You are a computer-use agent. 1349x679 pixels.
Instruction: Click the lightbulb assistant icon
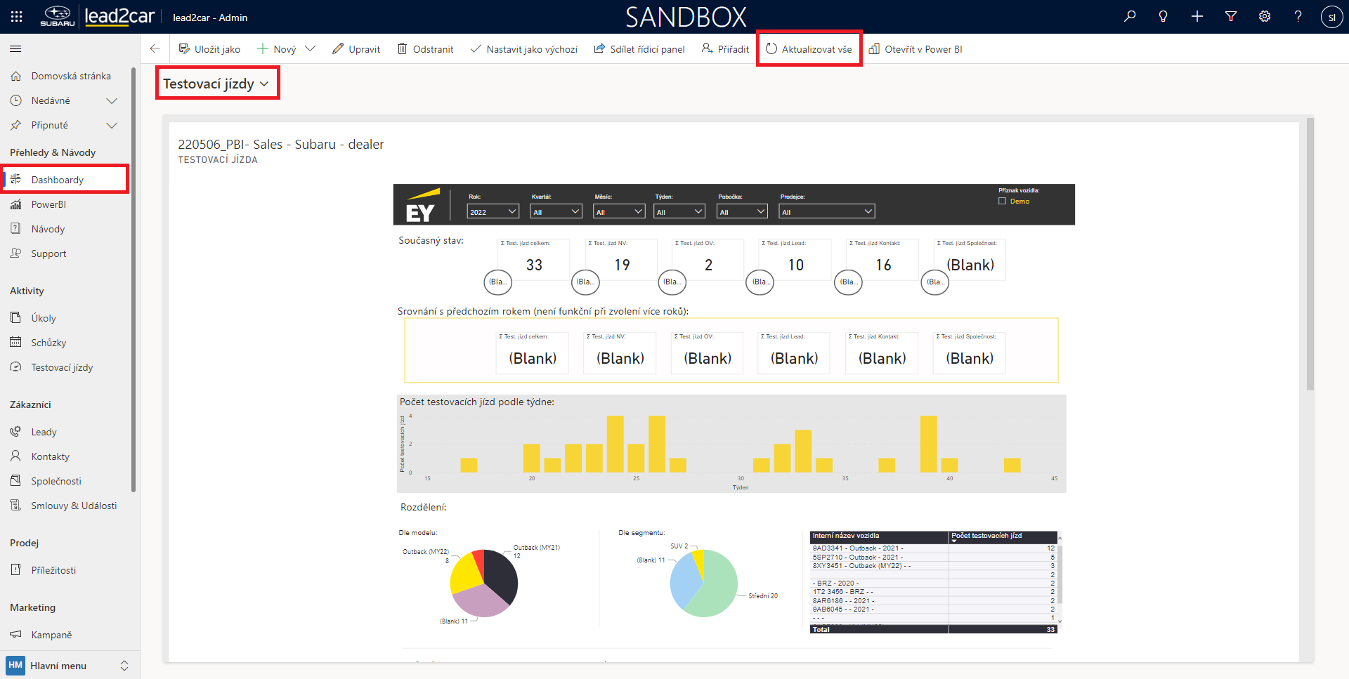(1164, 16)
